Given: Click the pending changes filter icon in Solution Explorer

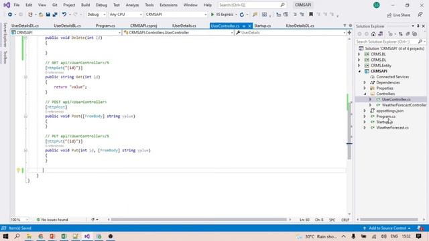Looking at the screenshot, I should 390,34.
